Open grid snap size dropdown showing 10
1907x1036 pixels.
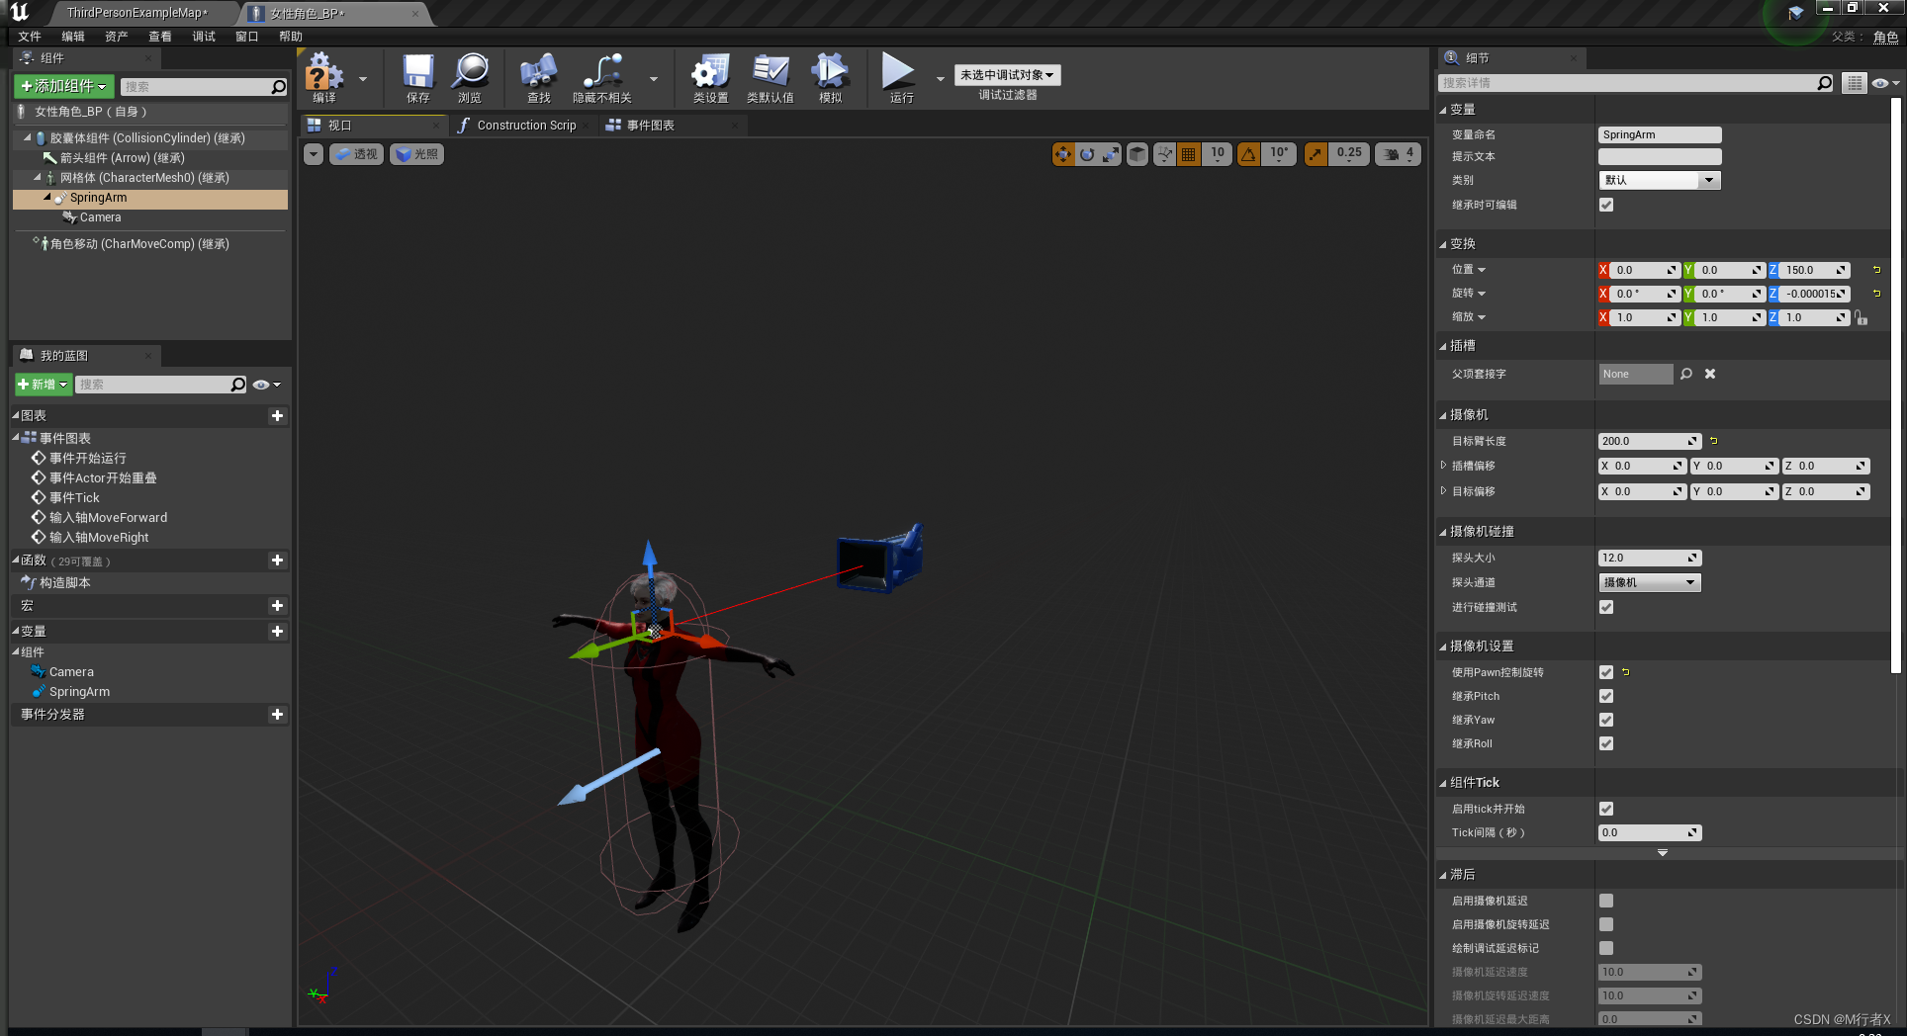pos(1217,154)
